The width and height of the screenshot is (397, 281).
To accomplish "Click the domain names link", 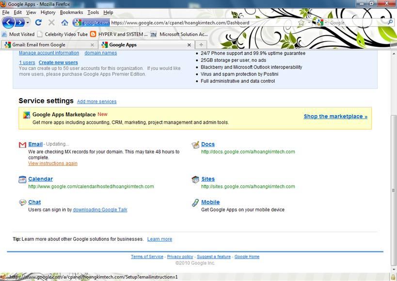I will [101, 53].
